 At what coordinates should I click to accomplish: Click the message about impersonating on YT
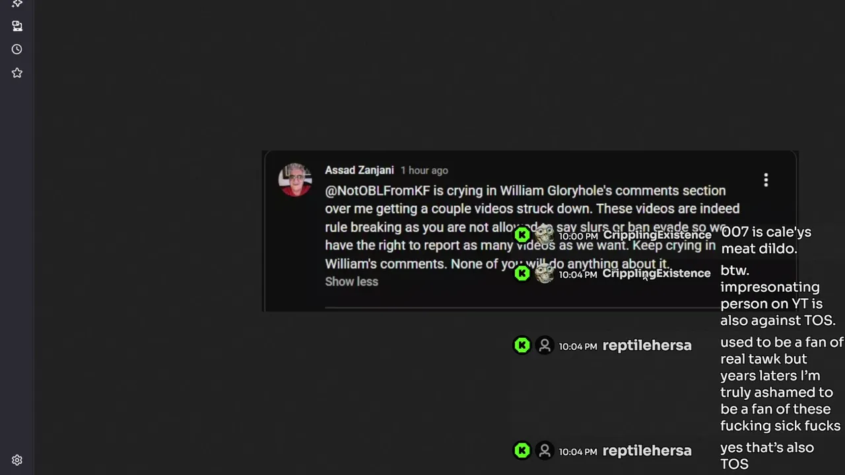point(778,296)
